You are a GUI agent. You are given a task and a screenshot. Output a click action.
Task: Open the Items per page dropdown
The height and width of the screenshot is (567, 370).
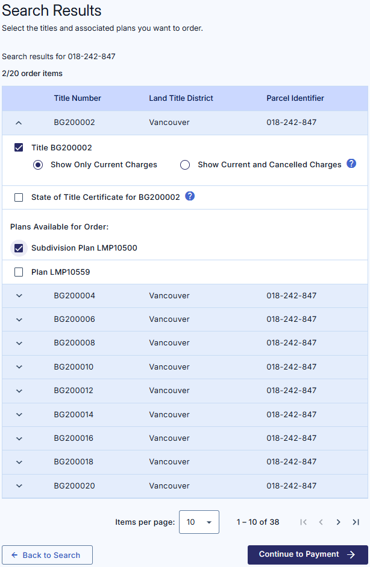[199, 522]
